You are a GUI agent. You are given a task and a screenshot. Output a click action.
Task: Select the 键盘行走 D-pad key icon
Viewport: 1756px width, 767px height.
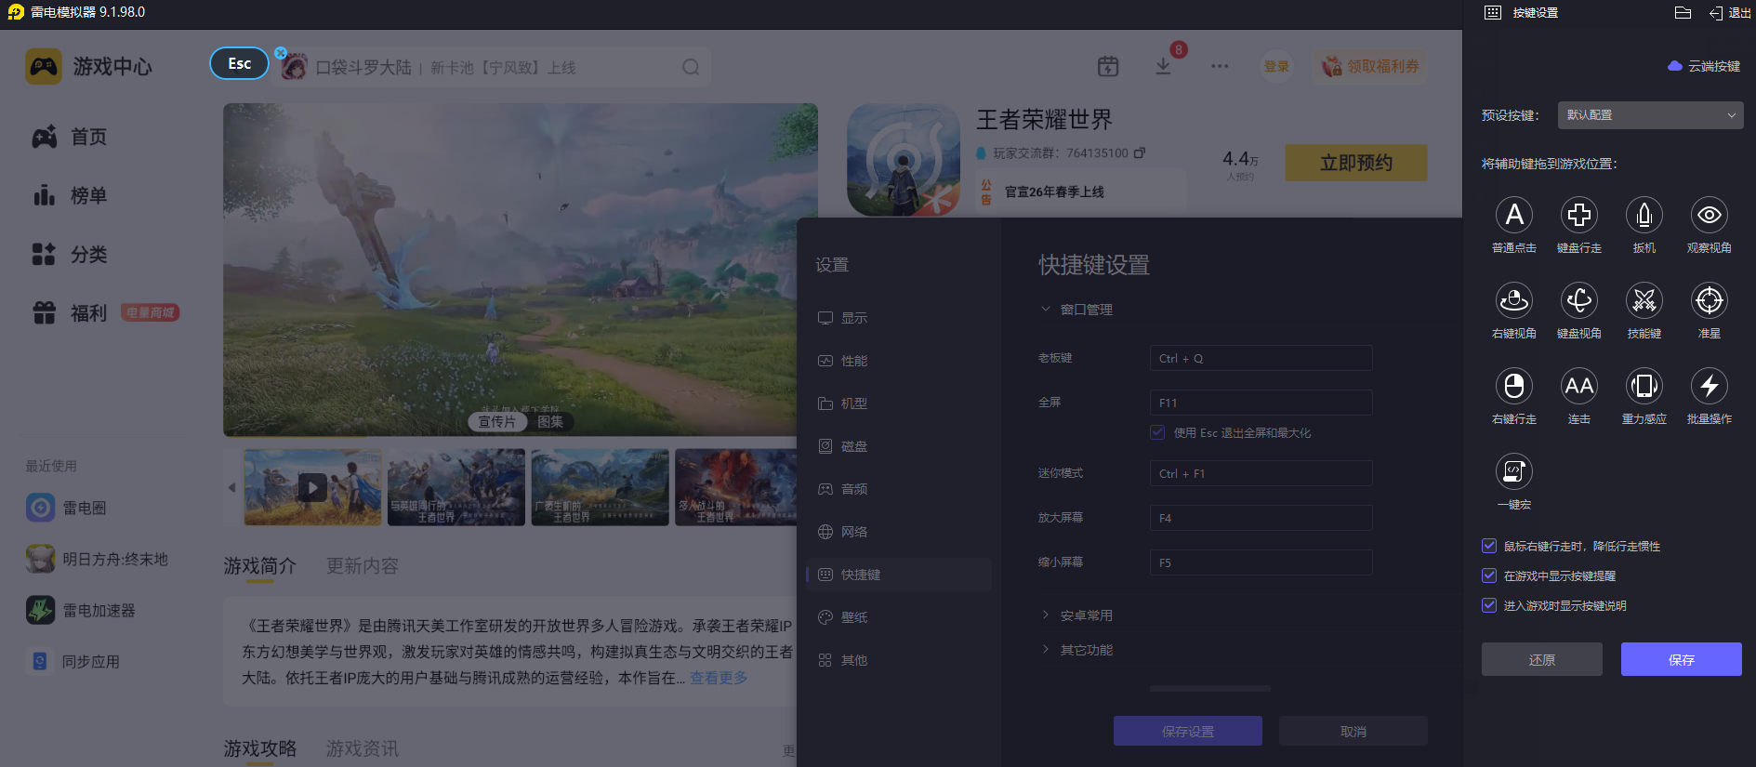[x=1578, y=216]
